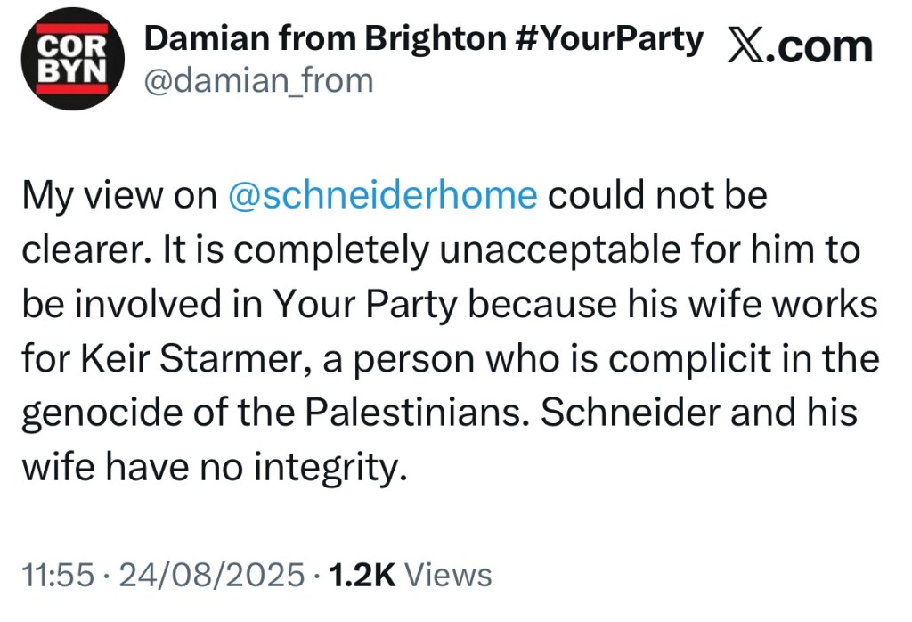Open the @schneiderhome mention link

[383, 197]
